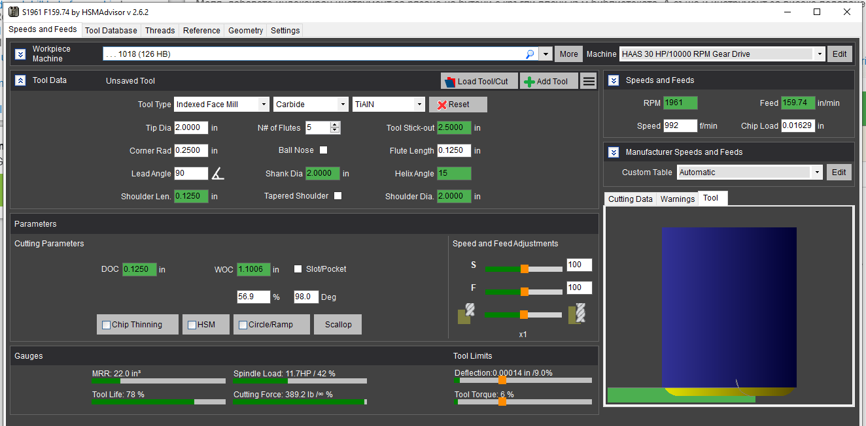Click the low engagement tool icon left of slider
Screen dimensions: 866x426
(466, 314)
